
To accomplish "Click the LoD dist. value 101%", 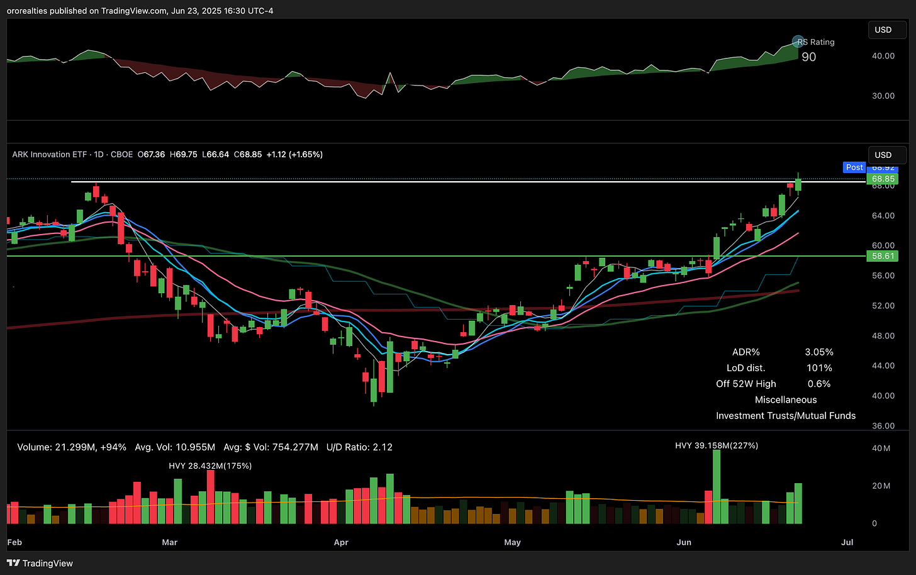I will tap(819, 368).
